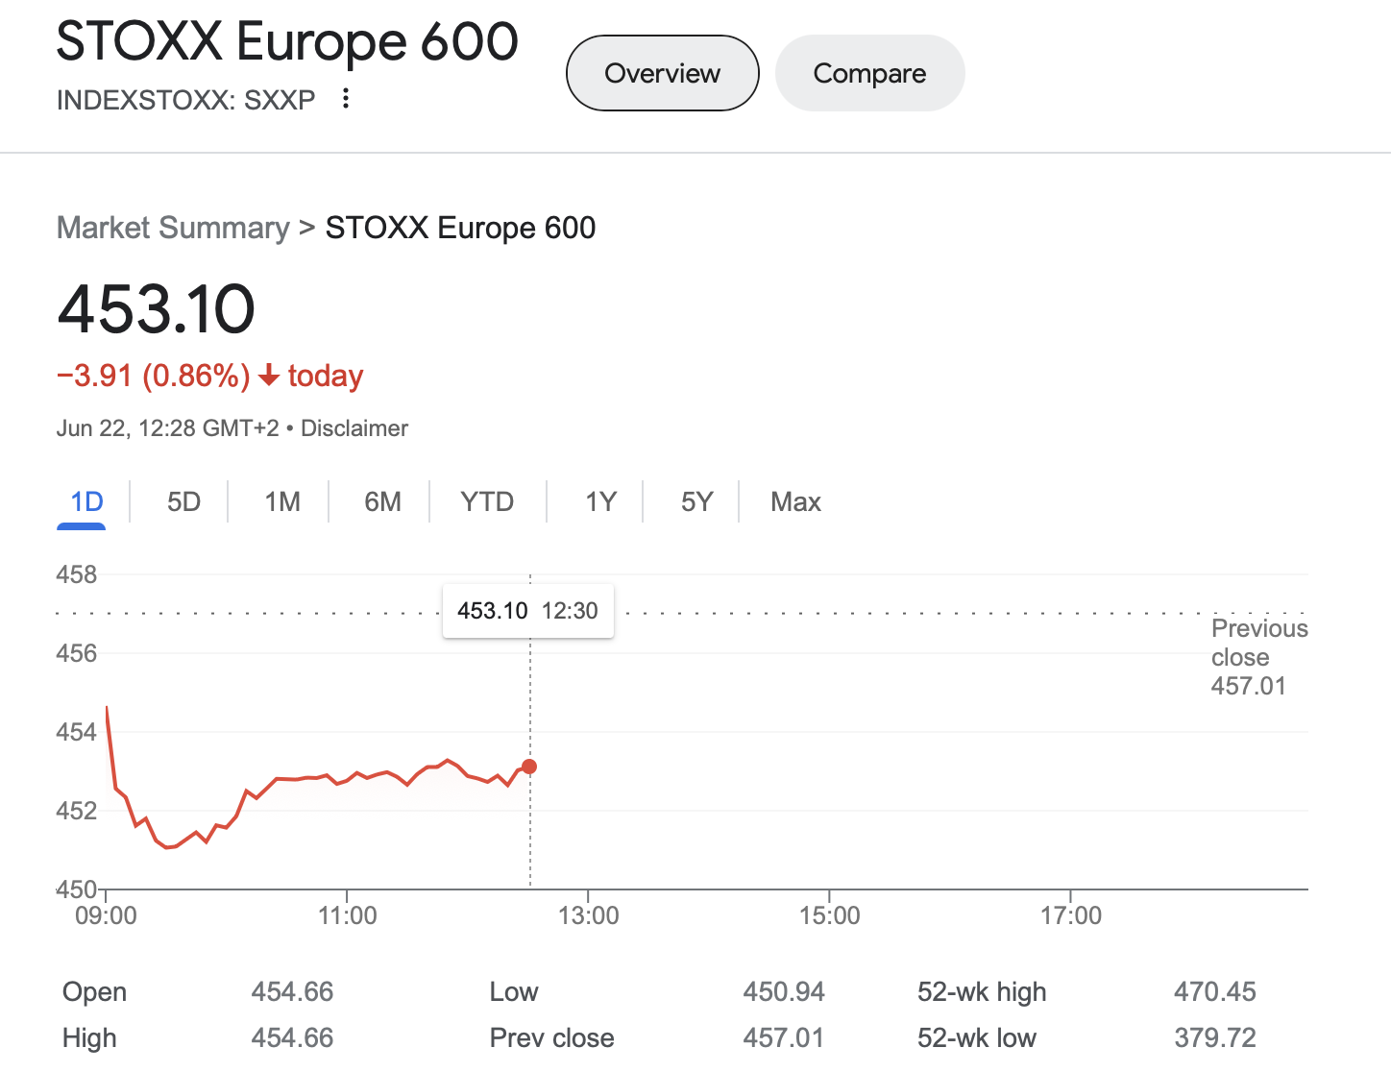Click the 11:00 mark on chart axis

point(347,914)
